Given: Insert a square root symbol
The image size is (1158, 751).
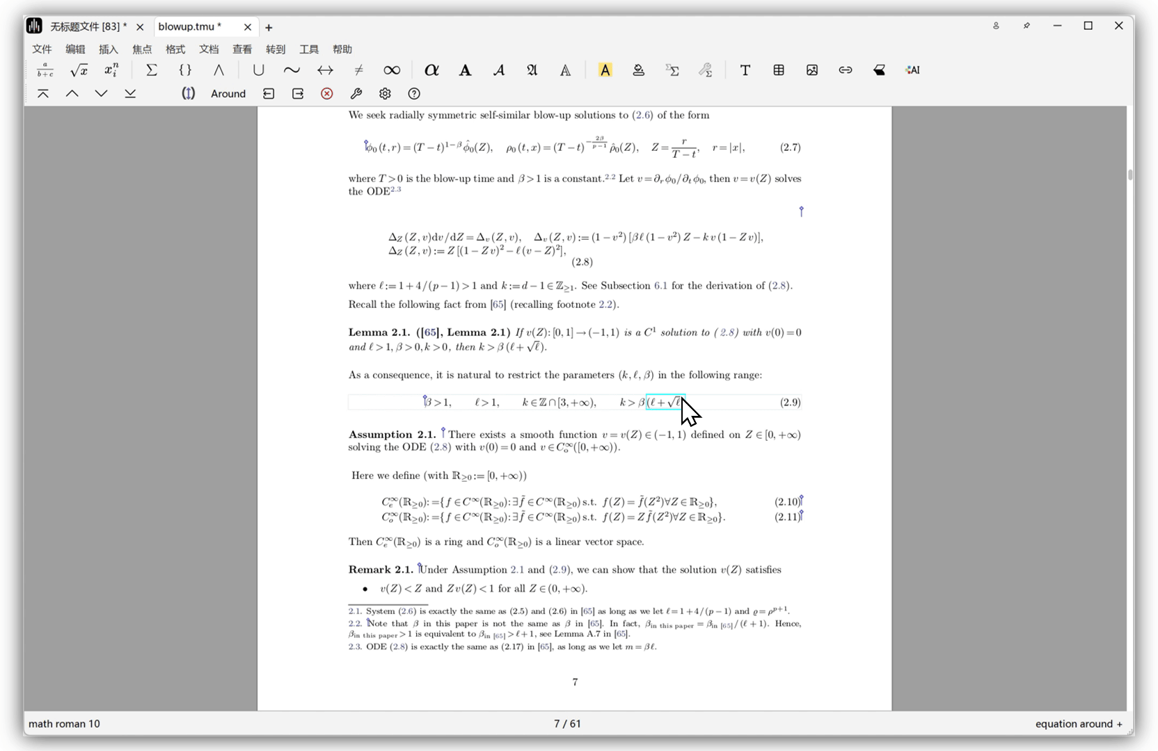Looking at the screenshot, I should pyautogui.click(x=79, y=70).
